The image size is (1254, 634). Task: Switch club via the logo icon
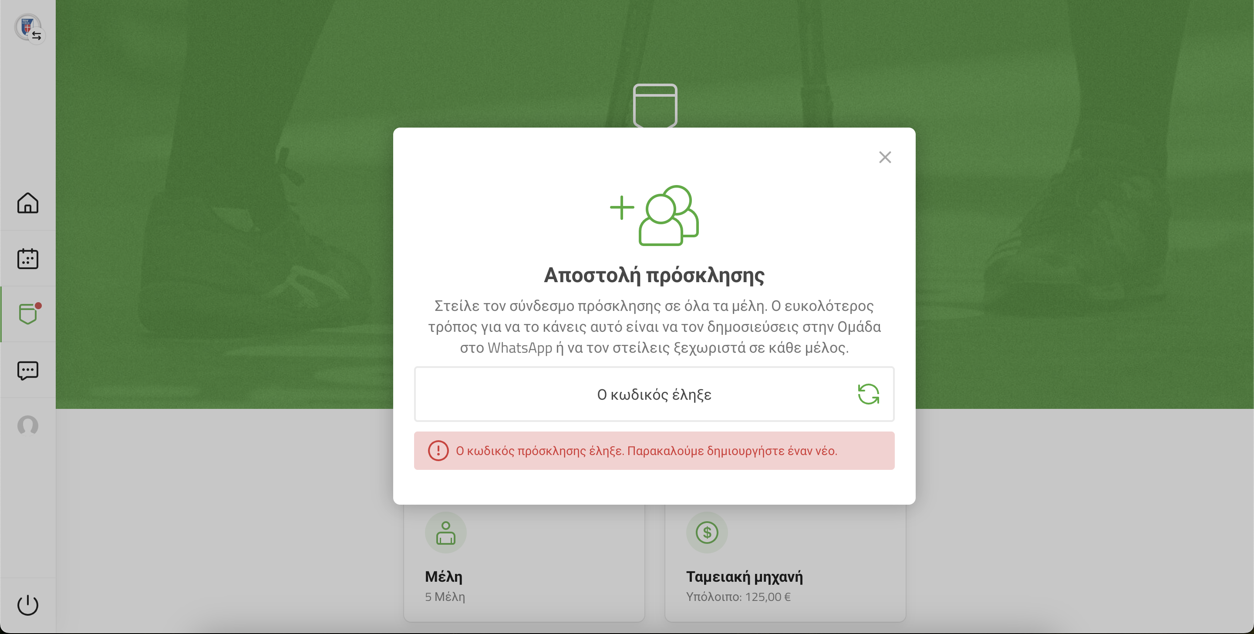click(x=29, y=28)
